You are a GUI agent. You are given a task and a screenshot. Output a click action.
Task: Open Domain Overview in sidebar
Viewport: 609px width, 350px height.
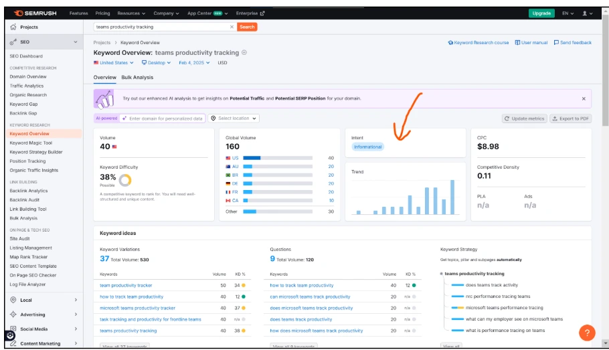[28, 77]
